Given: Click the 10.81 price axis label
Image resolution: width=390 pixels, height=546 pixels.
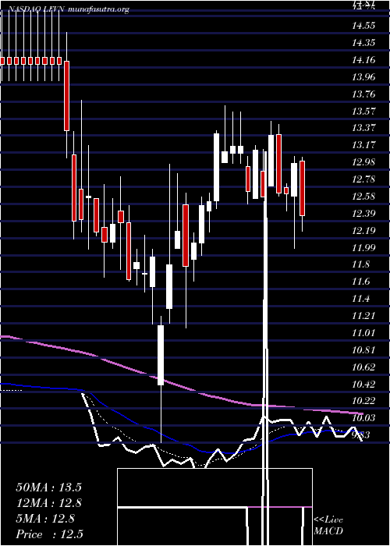Looking at the screenshot, I should pos(364,350).
